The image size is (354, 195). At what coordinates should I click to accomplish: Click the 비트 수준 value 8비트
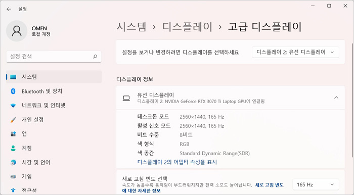point(186,135)
